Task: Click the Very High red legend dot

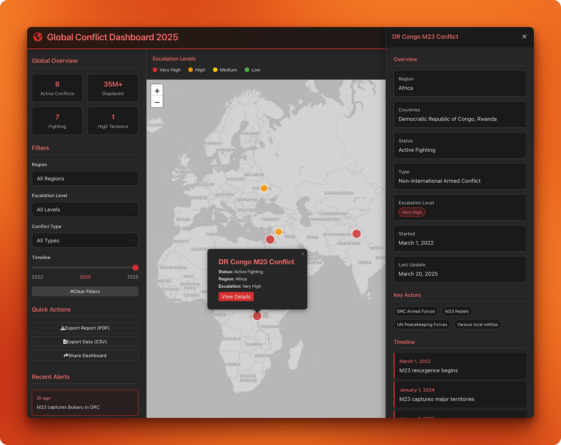Action: coord(155,70)
